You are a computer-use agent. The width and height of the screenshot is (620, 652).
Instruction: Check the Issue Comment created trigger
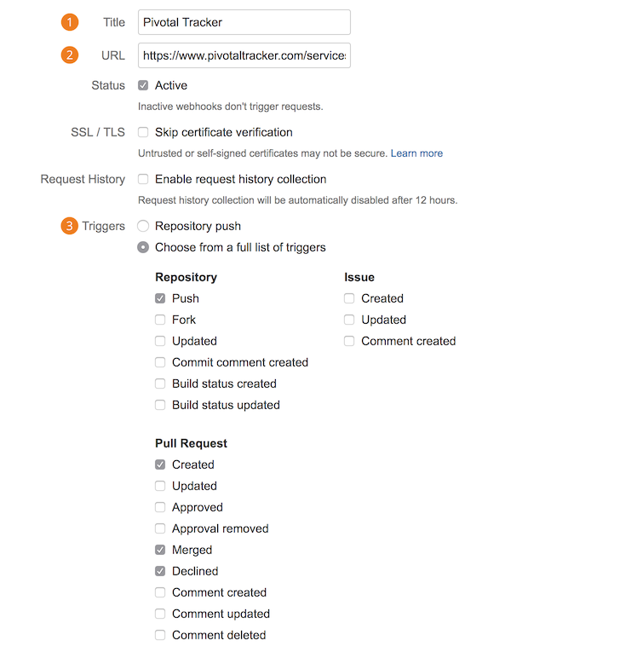point(349,341)
